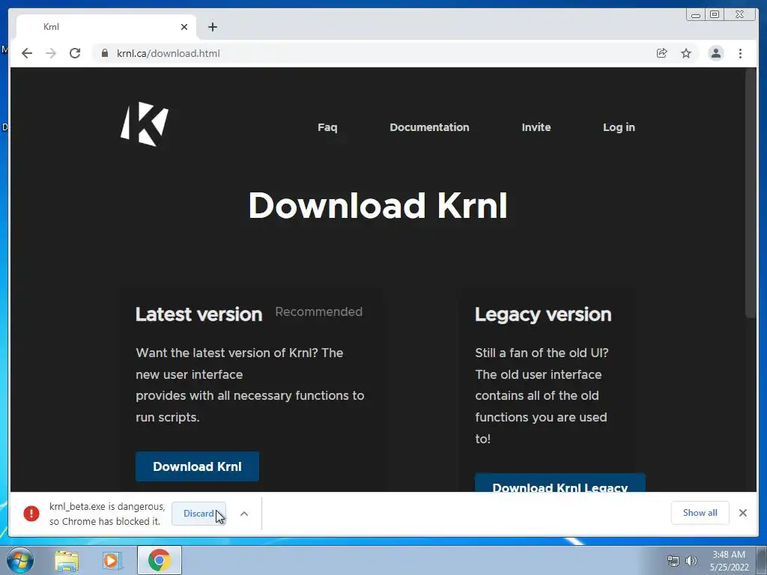Open the Faq page
The width and height of the screenshot is (767, 575).
click(327, 127)
